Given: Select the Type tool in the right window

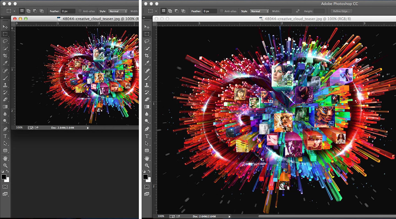Looking at the screenshot, I should 147,136.
